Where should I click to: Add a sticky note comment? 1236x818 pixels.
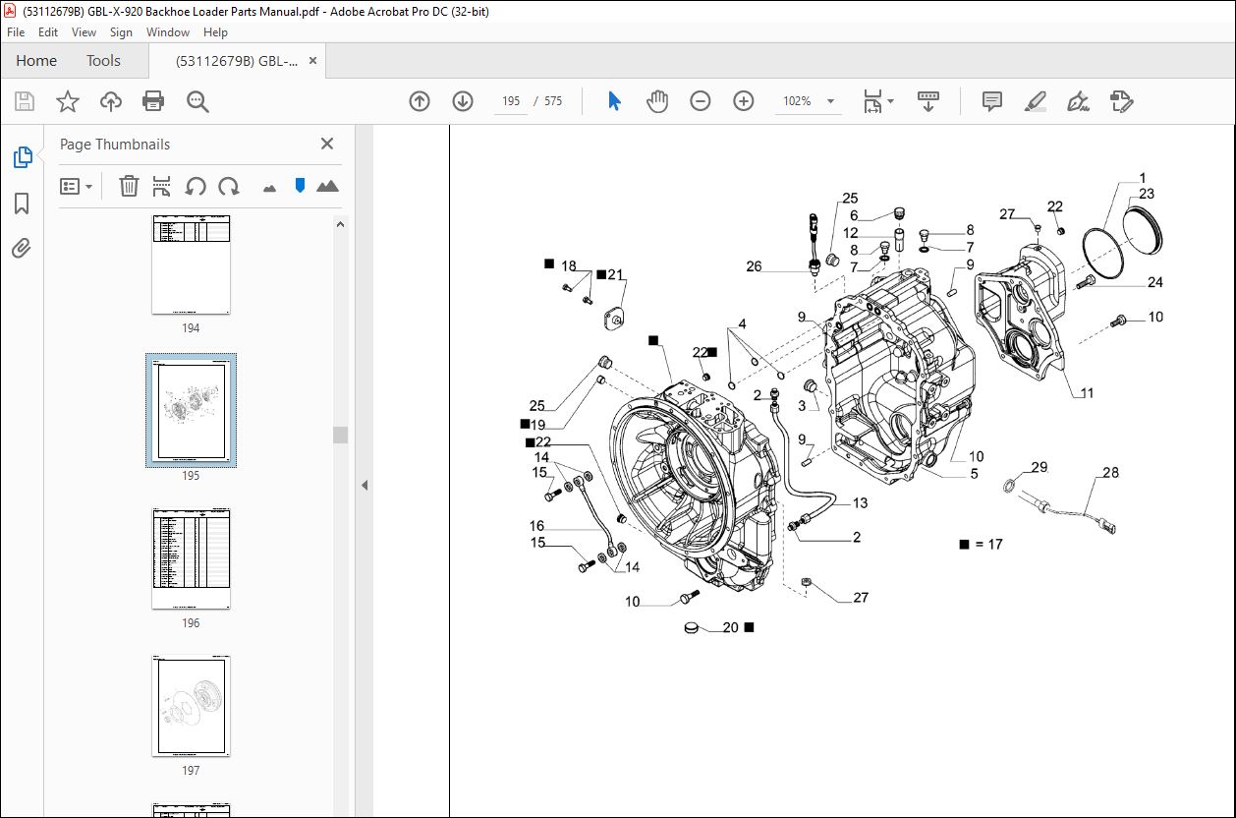(992, 101)
